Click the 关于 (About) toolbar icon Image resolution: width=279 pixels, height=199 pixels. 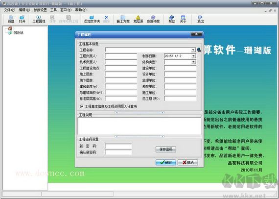183,19
